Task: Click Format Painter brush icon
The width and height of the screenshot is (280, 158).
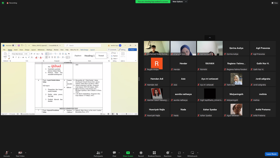Action: 9,58
